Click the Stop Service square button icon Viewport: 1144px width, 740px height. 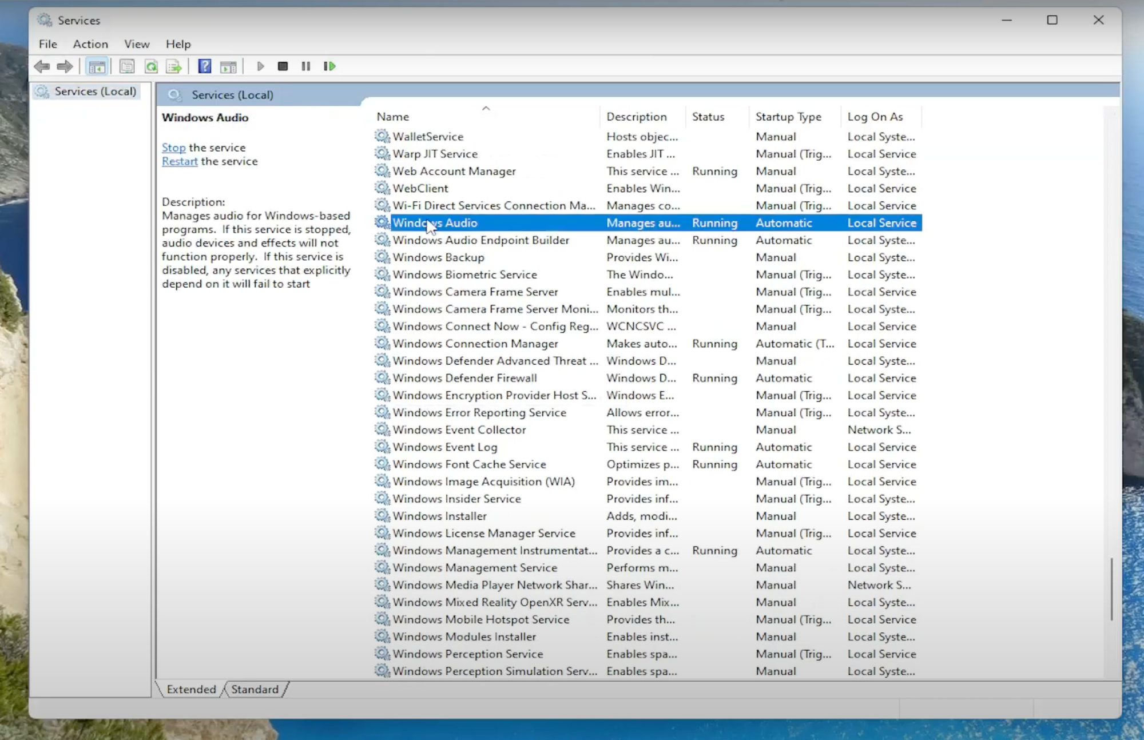tap(283, 66)
